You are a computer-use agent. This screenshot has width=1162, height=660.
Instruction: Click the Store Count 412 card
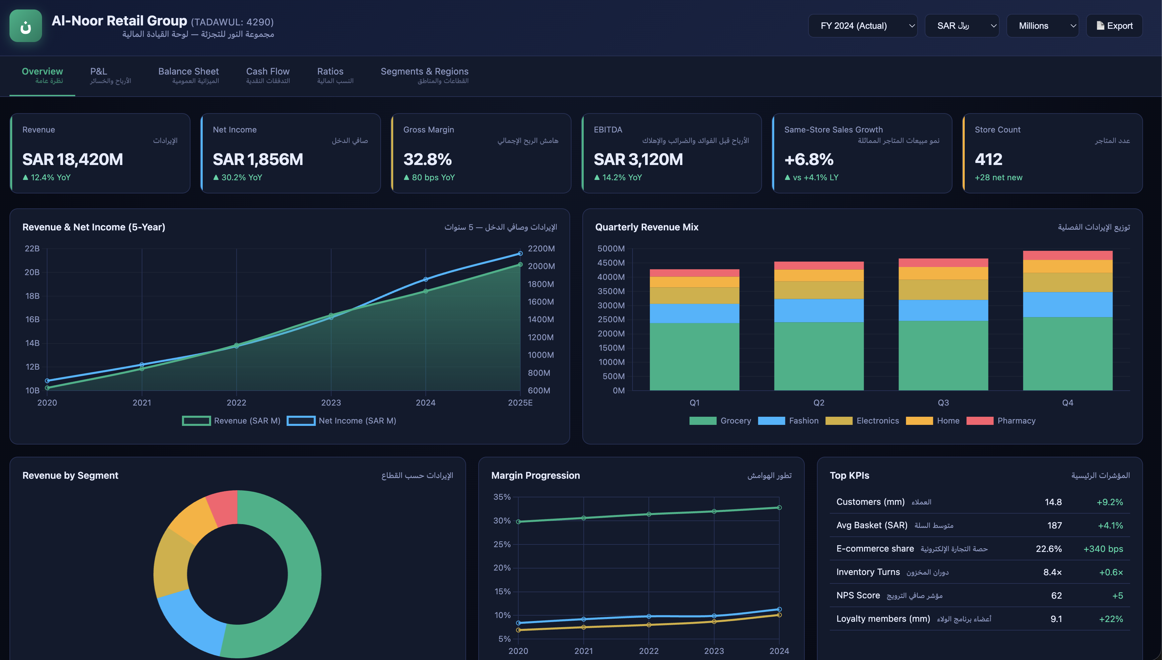coord(1052,153)
